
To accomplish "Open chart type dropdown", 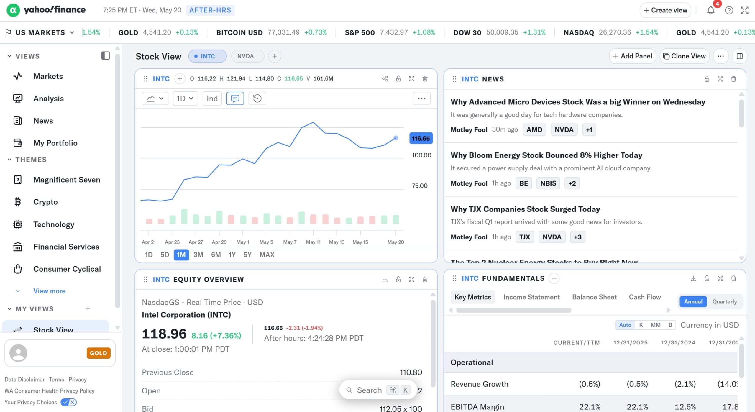I will (x=155, y=99).
